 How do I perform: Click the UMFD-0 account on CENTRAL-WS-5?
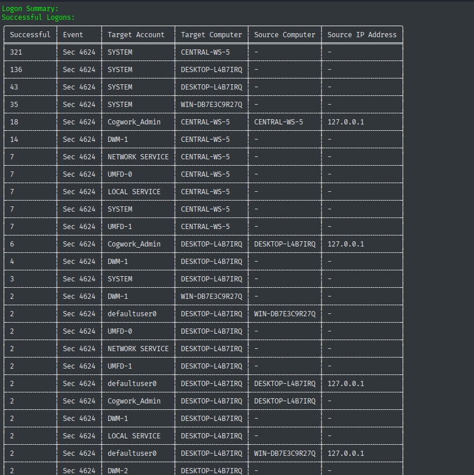click(119, 174)
